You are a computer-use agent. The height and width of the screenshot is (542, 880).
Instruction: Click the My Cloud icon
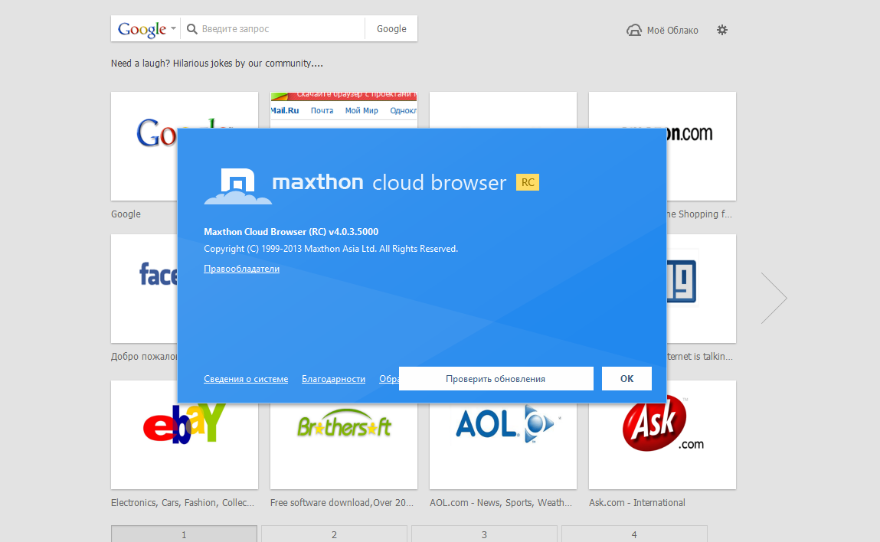(634, 31)
